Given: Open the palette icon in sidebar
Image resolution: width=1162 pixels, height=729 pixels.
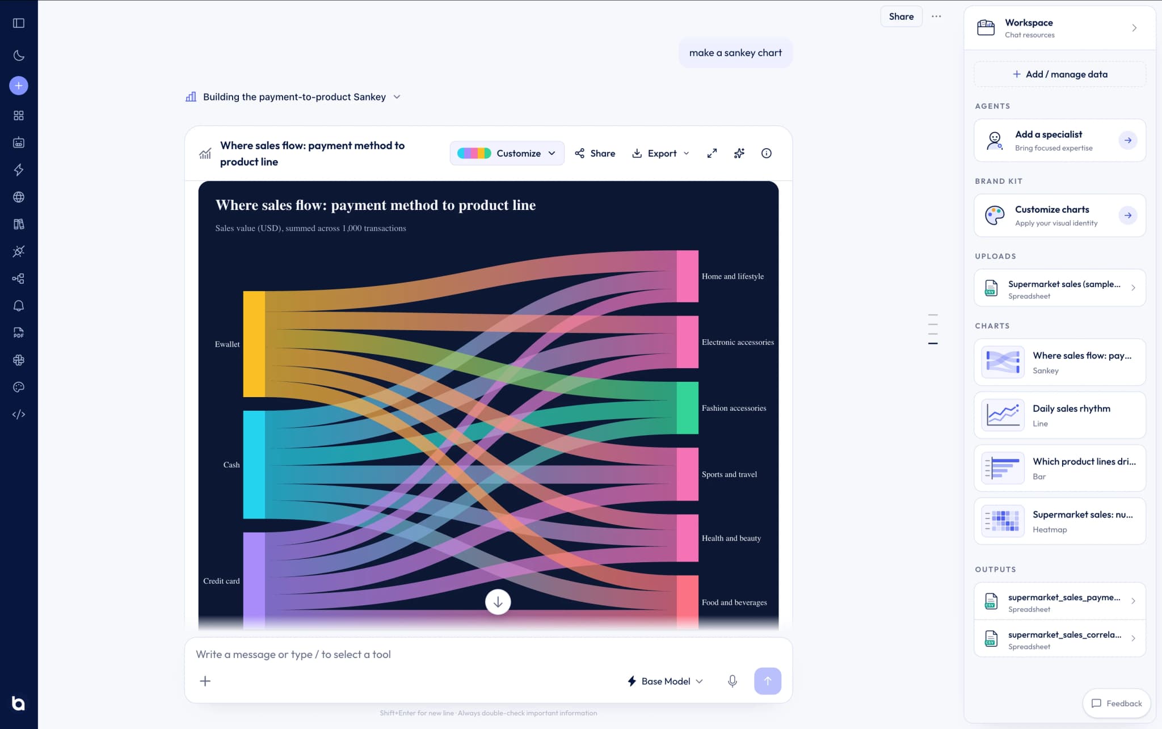Looking at the screenshot, I should 19,387.
